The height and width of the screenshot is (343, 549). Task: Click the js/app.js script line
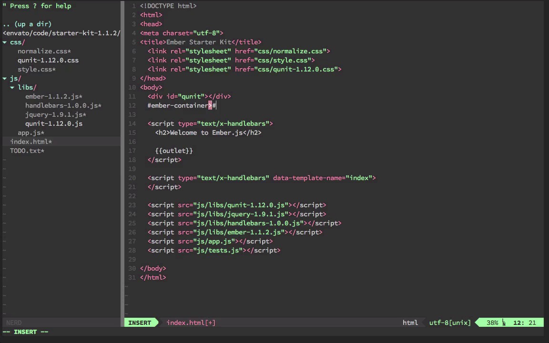point(210,242)
